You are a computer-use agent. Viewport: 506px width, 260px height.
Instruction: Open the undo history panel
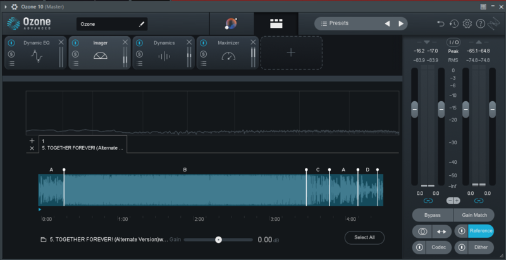coord(454,24)
